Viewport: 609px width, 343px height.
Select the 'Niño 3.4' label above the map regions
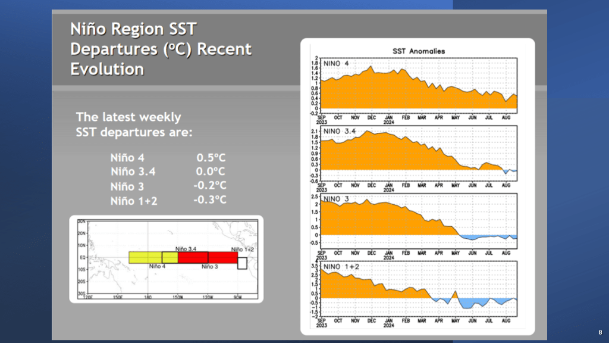click(187, 248)
